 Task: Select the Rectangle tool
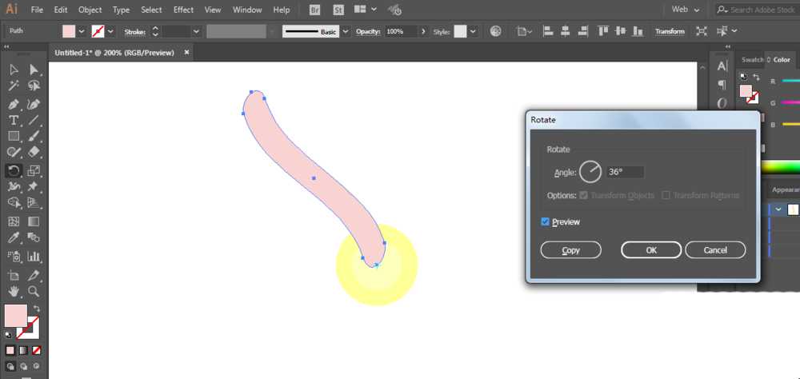coord(14,136)
